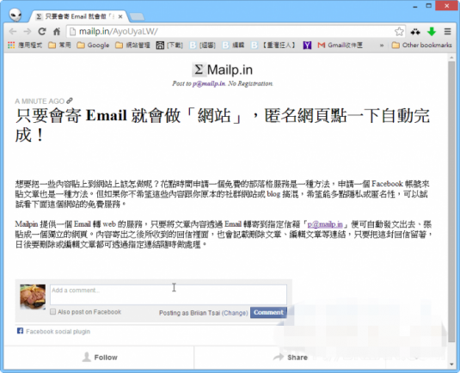Click the Follow button at page bottom
This screenshot has height=373, width=460.
tap(99, 358)
